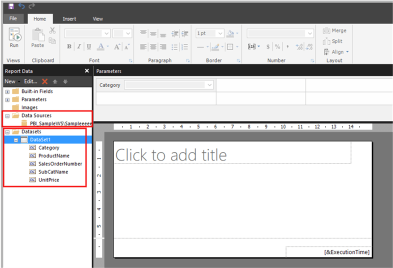The width and height of the screenshot is (393, 268).
Task: Click Edit in Report Data panel
Action: [x=30, y=81]
